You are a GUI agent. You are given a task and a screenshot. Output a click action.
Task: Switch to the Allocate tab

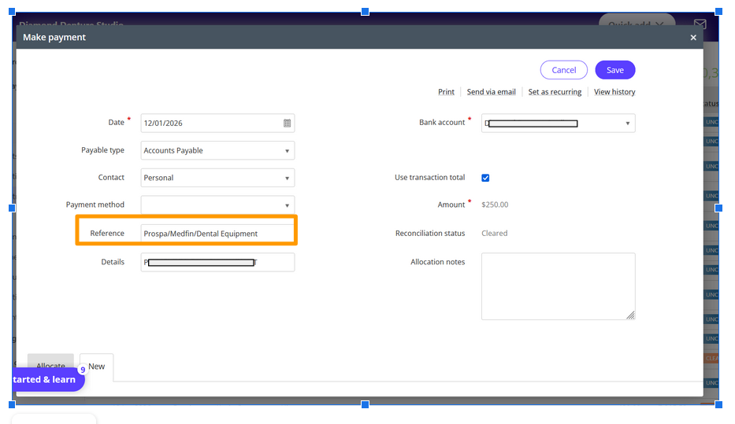50,363
